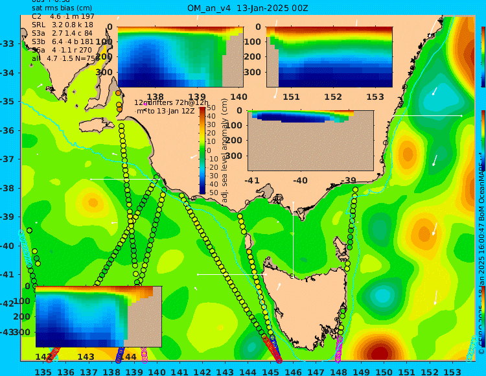Viewport: 486px width, 376px height.
Task: Select the '50' value on the anomaly colorbar
Action: click(211, 108)
